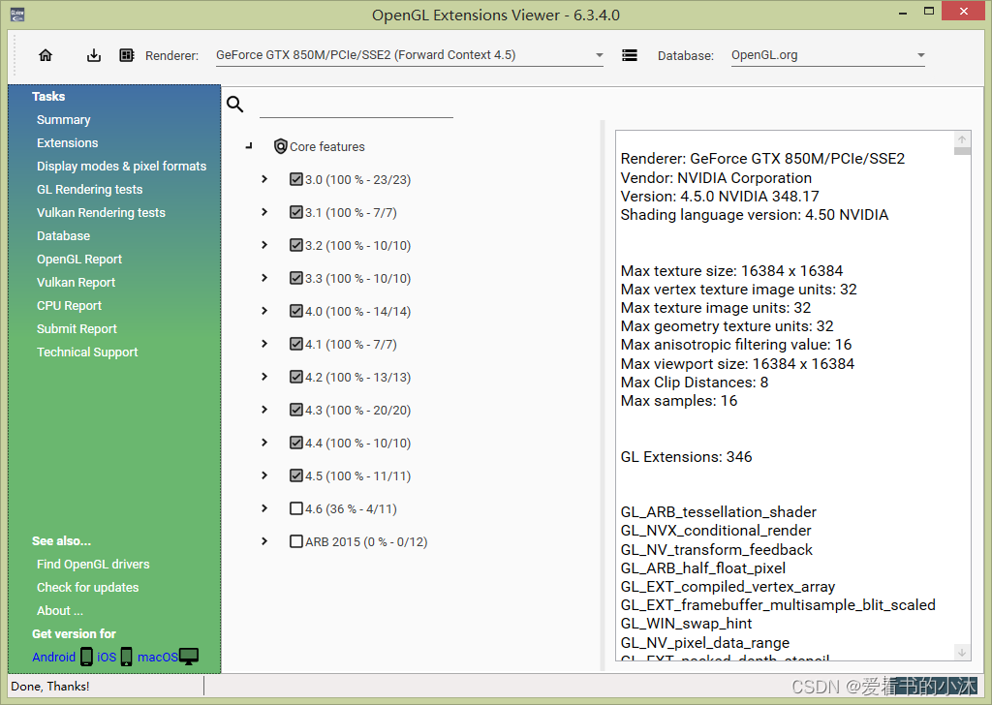Expand the 4.4 version node

click(264, 442)
